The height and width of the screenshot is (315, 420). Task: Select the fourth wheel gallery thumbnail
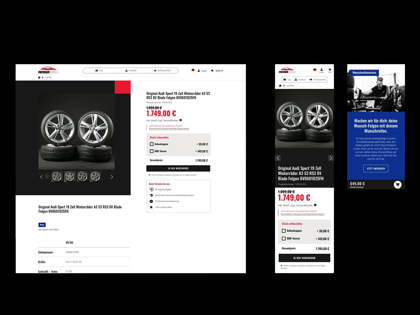click(x=82, y=177)
